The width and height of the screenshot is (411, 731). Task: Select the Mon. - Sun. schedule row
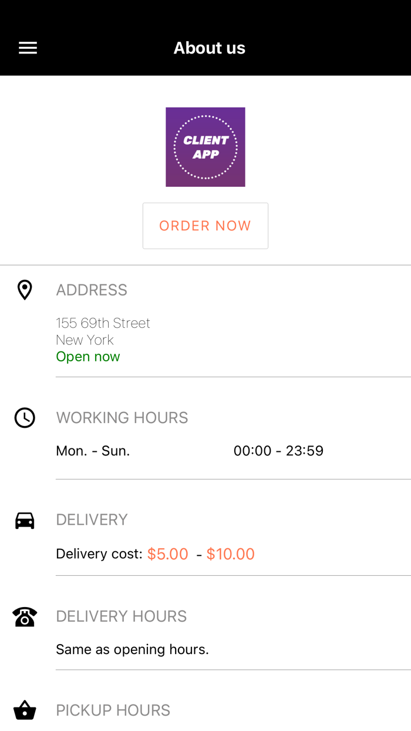click(x=93, y=450)
